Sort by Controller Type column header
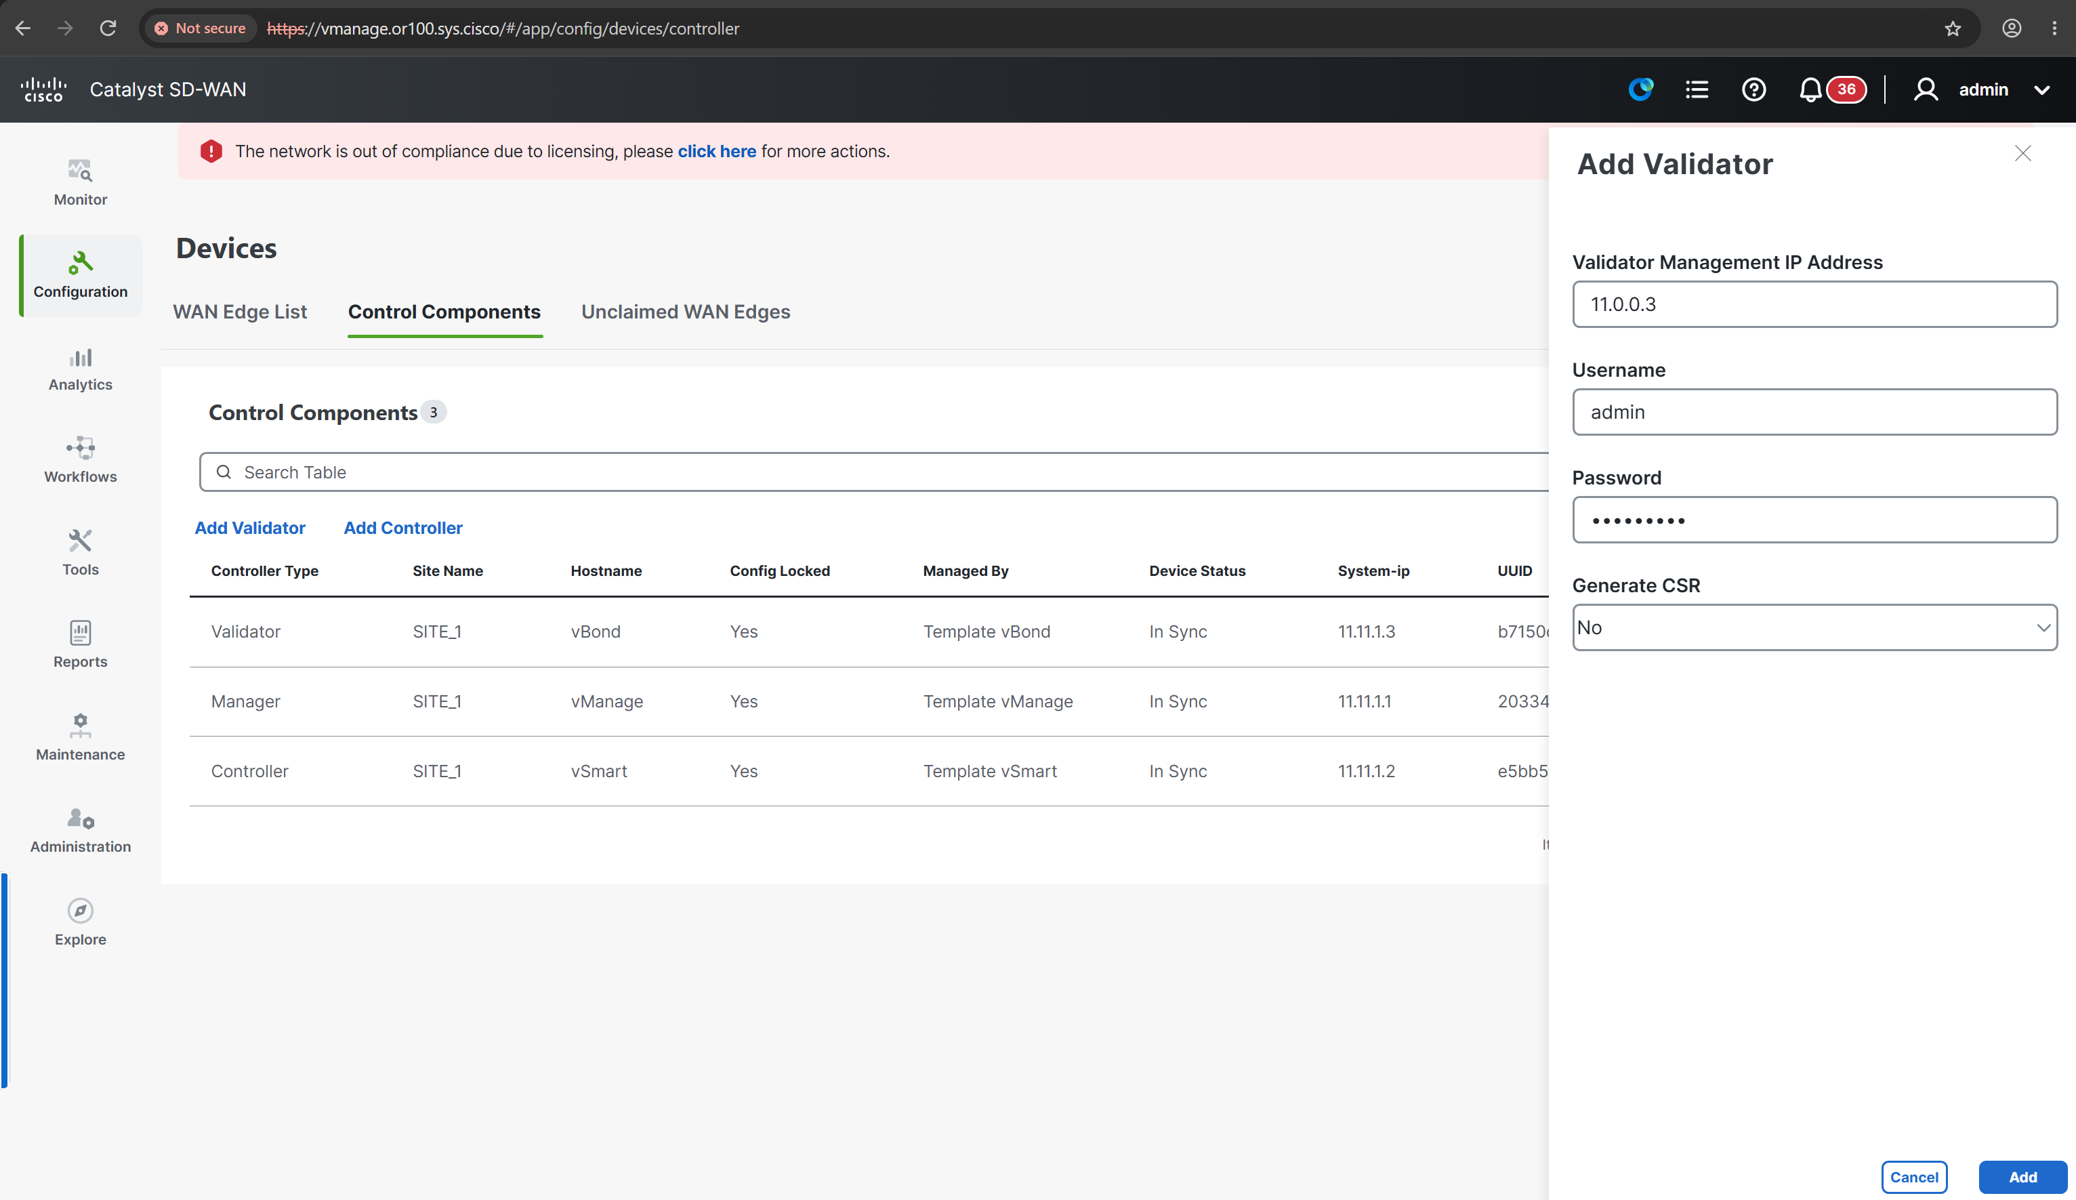2076x1200 pixels. (264, 571)
